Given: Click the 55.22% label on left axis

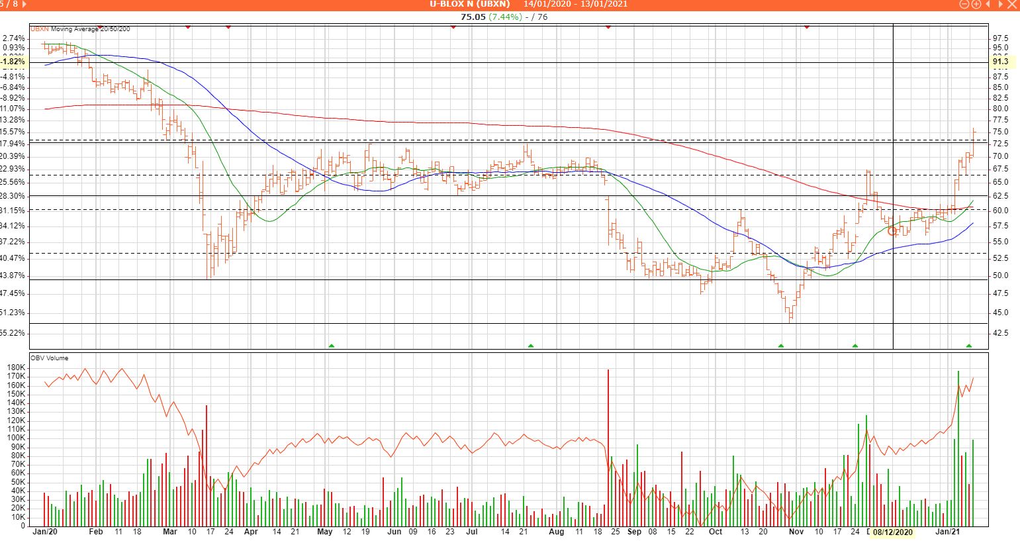Looking at the screenshot, I should (x=13, y=333).
